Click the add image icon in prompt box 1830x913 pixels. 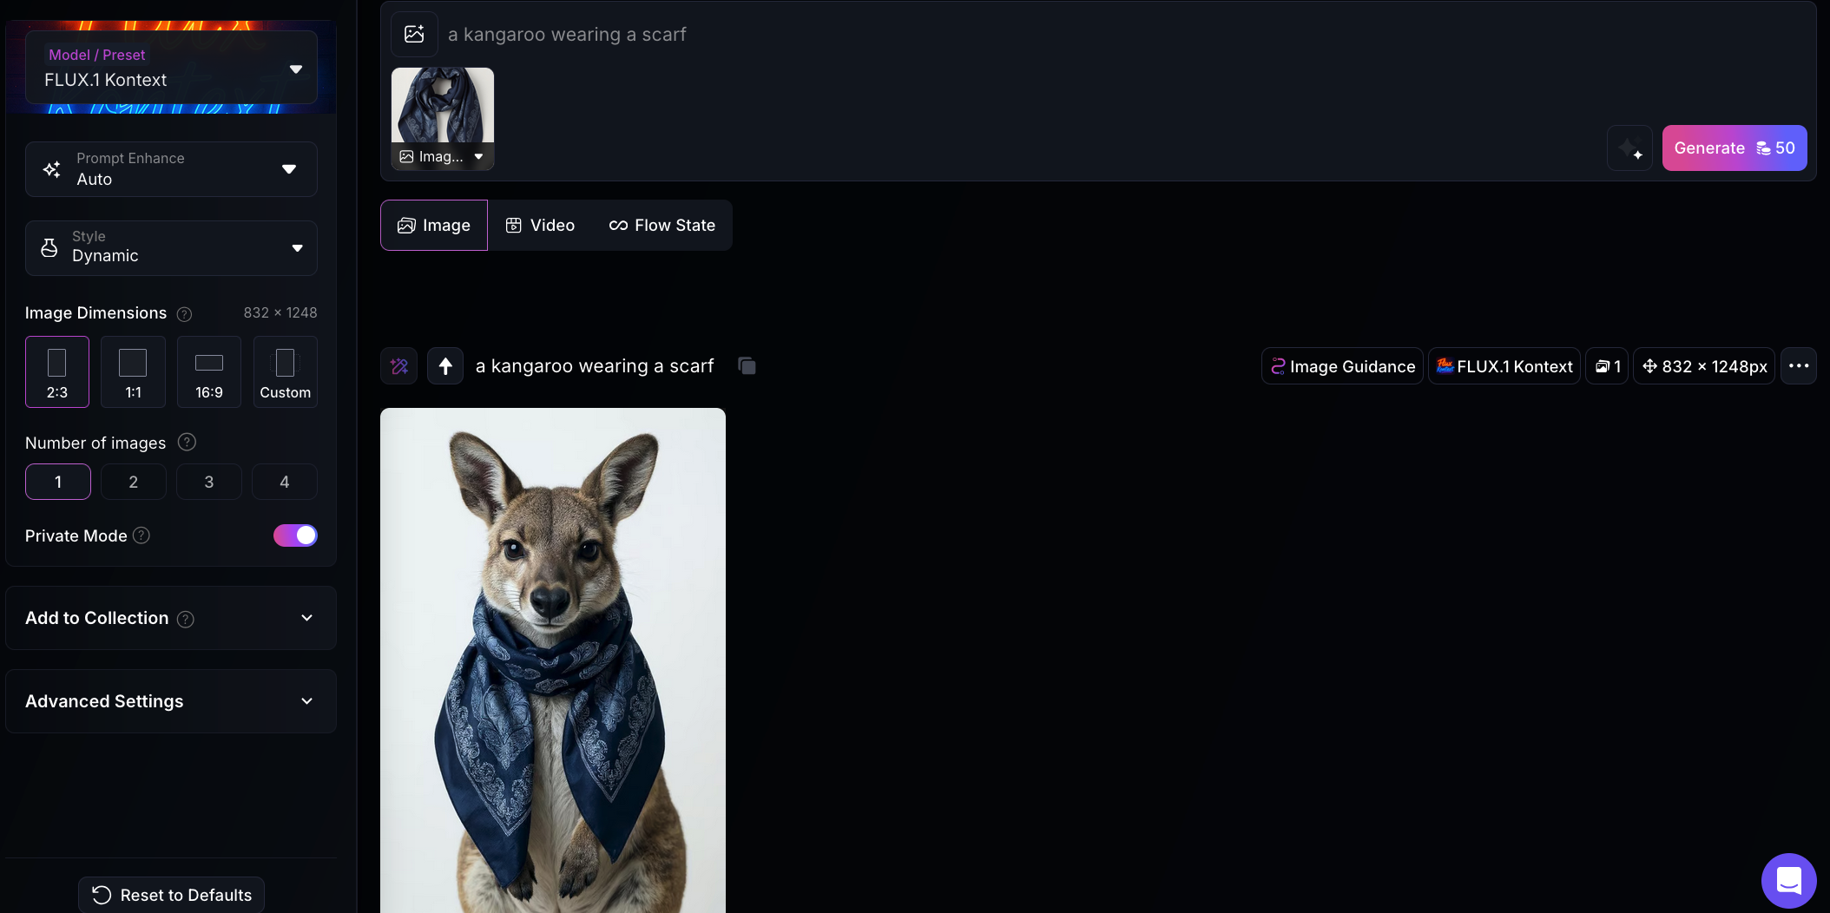[x=414, y=34]
